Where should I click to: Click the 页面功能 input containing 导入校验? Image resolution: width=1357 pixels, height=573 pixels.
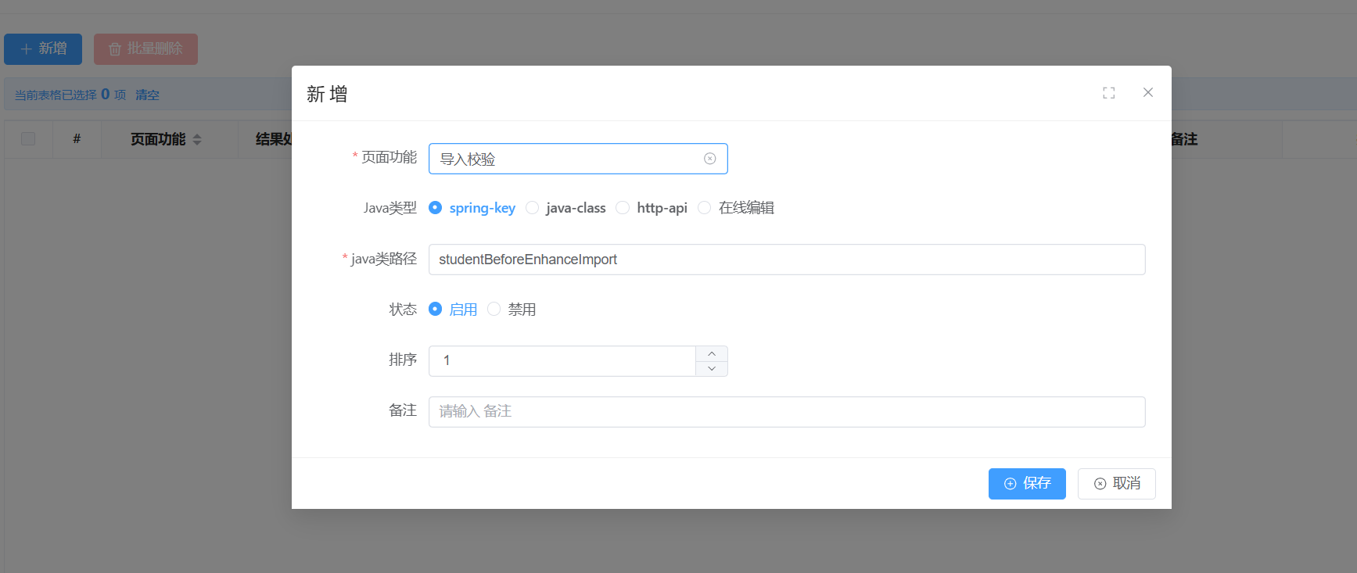click(578, 159)
